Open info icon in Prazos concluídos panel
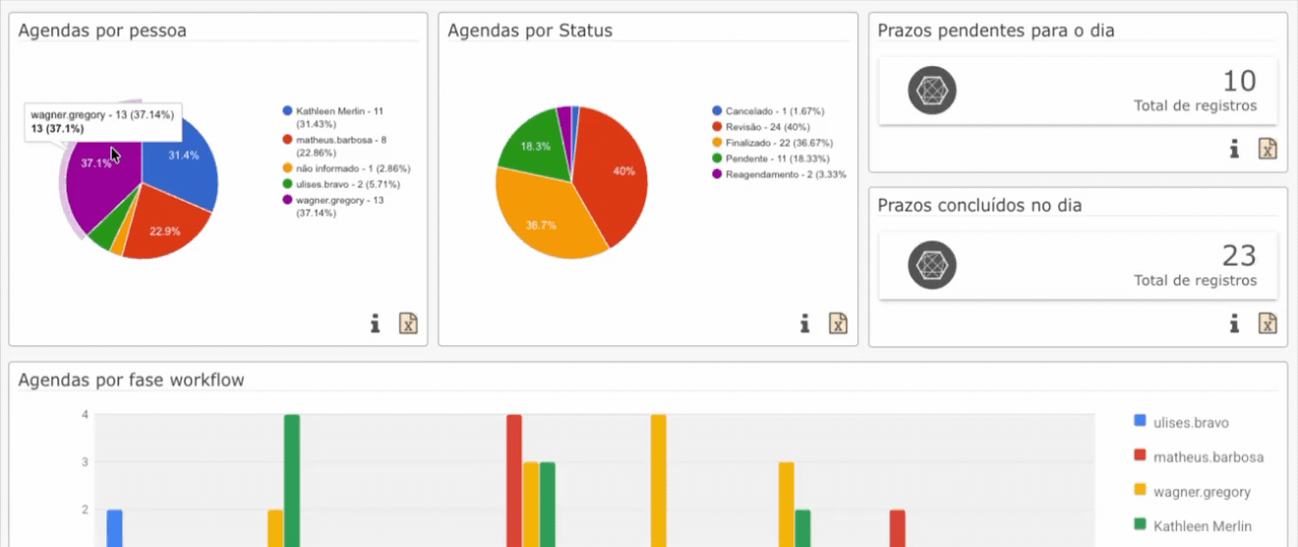 coord(1234,323)
